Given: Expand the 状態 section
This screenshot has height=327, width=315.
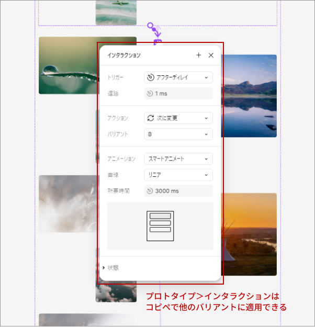Looking at the screenshot, I should 110,268.
